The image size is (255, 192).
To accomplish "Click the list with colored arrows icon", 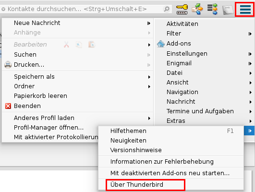I will click(x=212, y=9).
